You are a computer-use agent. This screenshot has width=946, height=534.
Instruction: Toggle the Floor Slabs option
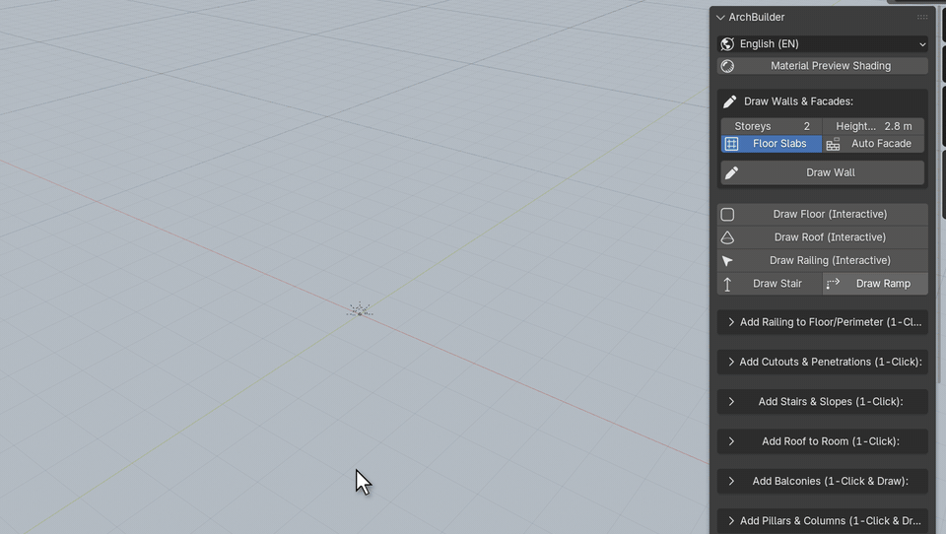click(771, 144)
